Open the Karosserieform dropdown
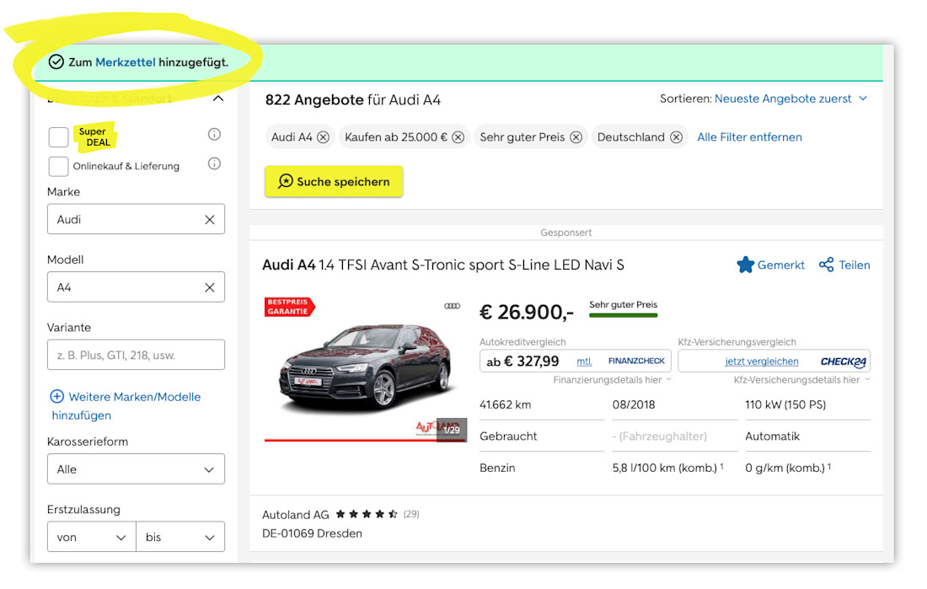Screen dimensions: 927x589 tap(136, 469)
